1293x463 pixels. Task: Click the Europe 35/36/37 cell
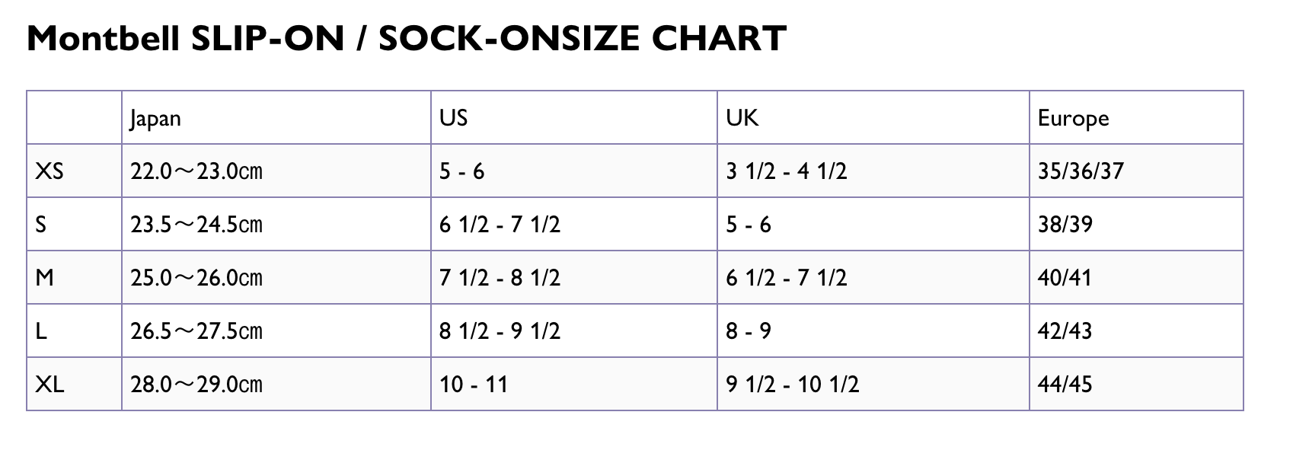coord(1080,171)
